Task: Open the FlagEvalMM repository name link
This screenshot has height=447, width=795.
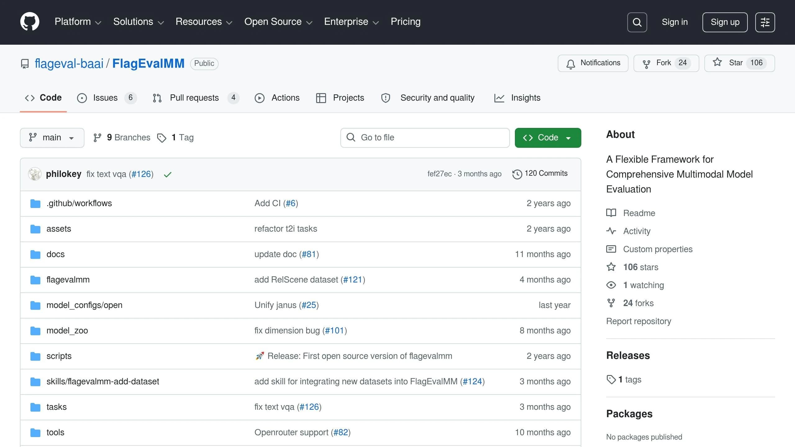Action: (148, 64)
